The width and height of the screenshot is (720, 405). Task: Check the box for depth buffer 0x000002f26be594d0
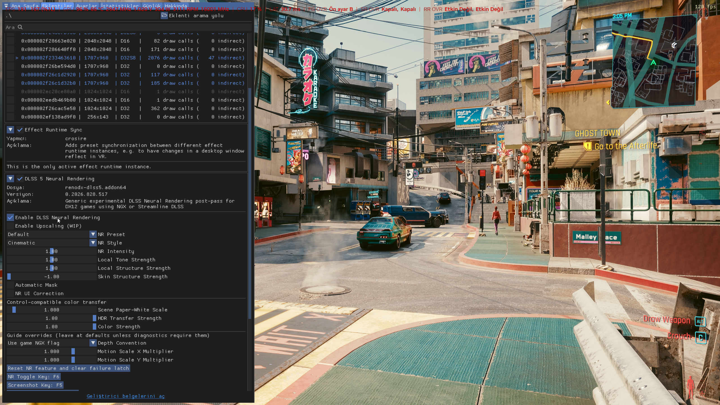pos(10,66)
